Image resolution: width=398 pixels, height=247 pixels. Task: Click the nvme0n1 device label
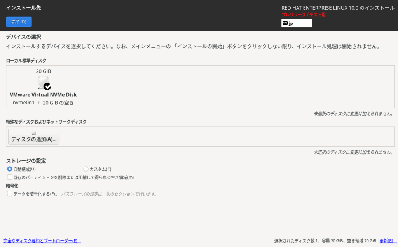point(23,103)
